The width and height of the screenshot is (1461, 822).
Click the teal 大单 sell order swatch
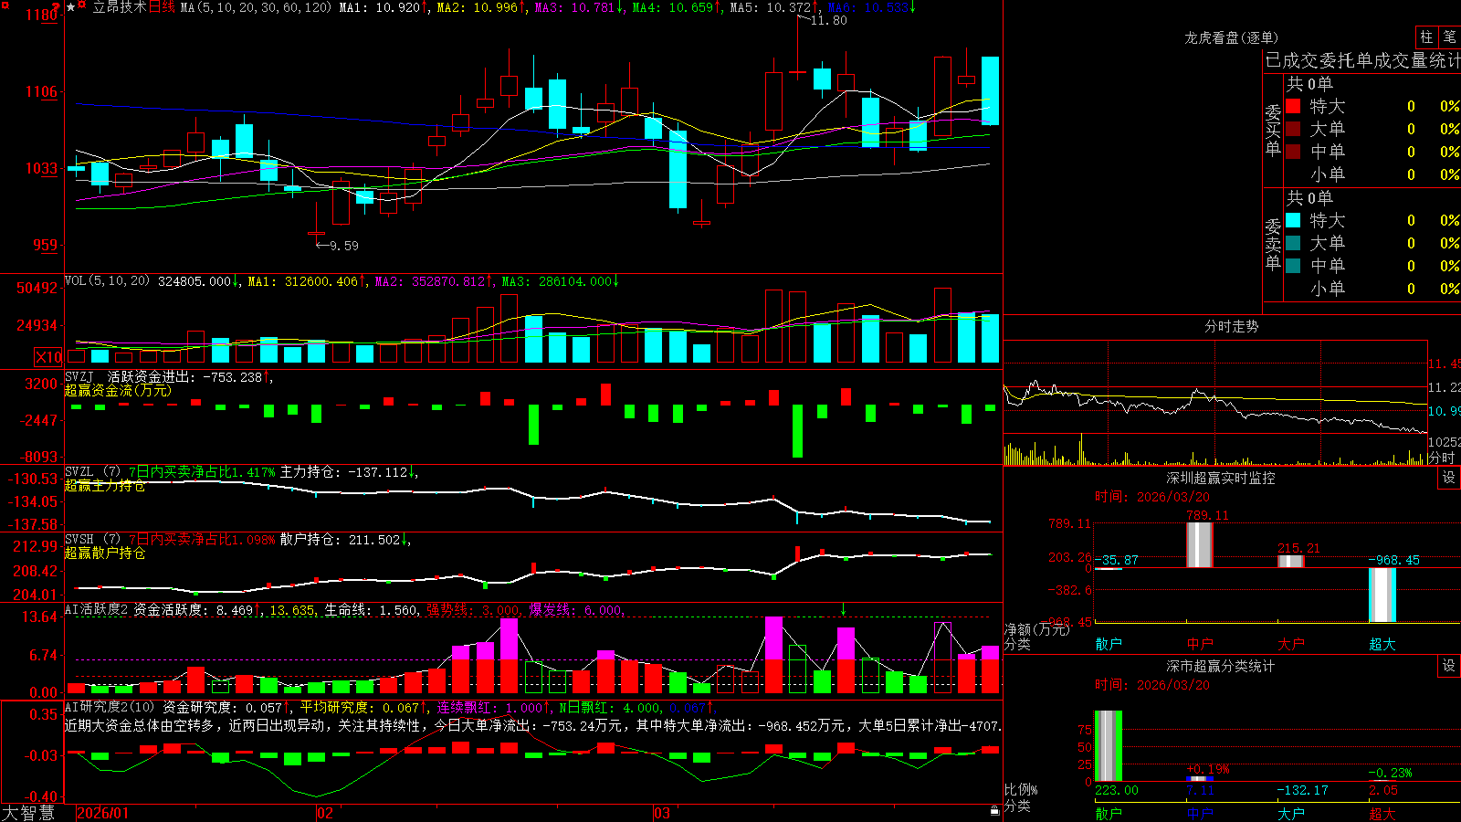pos(1293,243)
